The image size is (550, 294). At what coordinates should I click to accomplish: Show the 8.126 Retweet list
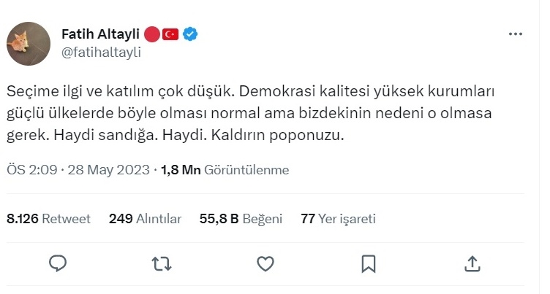tap(48, 219)
